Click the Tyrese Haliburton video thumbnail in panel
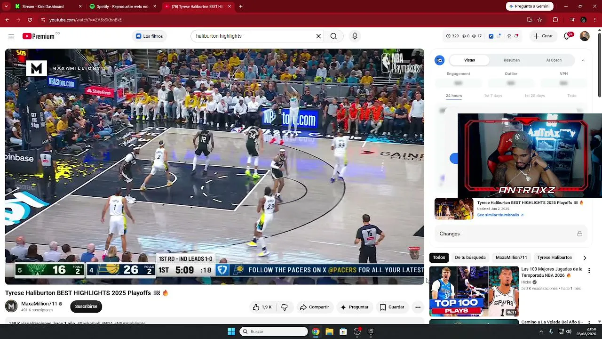This screenshot has width=602, height=339. pyautogui.click(x=454, y=209)
